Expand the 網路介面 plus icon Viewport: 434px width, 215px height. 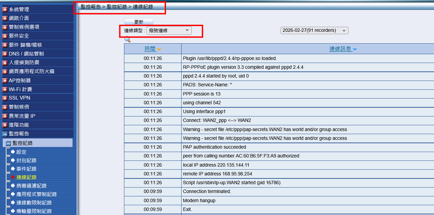[x=5, y=18]
